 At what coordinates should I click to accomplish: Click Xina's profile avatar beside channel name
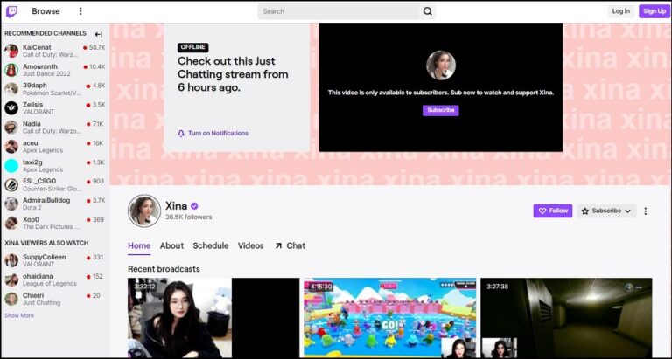tap(144, 211)
